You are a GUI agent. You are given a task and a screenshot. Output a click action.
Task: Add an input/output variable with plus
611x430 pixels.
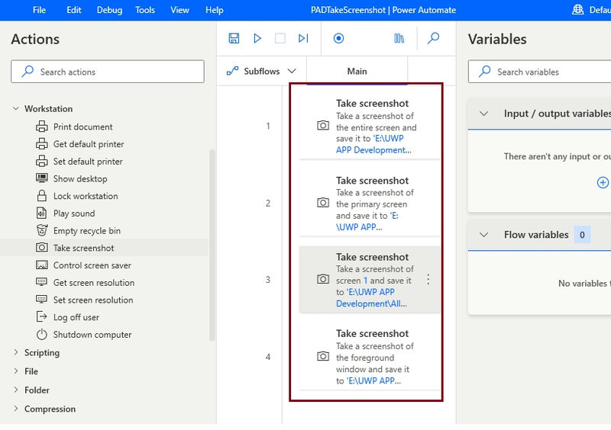click(x=603, y=182)
